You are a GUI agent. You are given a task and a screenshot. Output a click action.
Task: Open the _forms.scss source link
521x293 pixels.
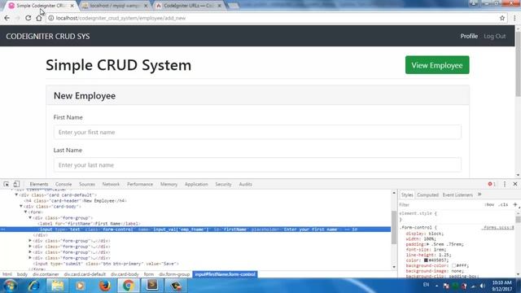click(x=498, y=228)
